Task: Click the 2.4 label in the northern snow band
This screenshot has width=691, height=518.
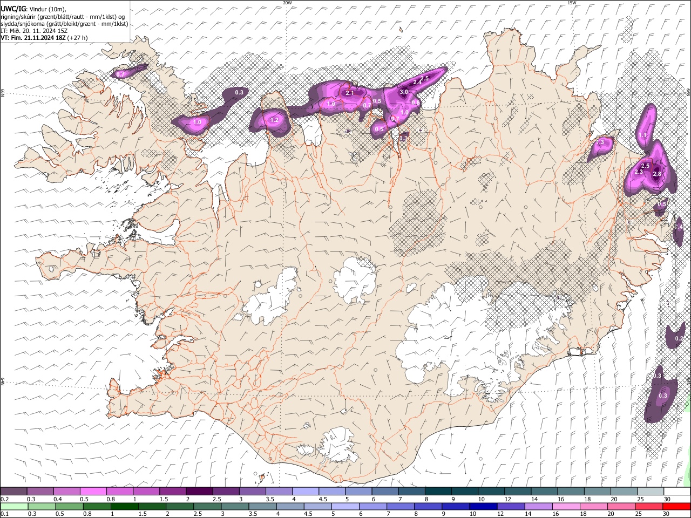Action: click(417, 82)
